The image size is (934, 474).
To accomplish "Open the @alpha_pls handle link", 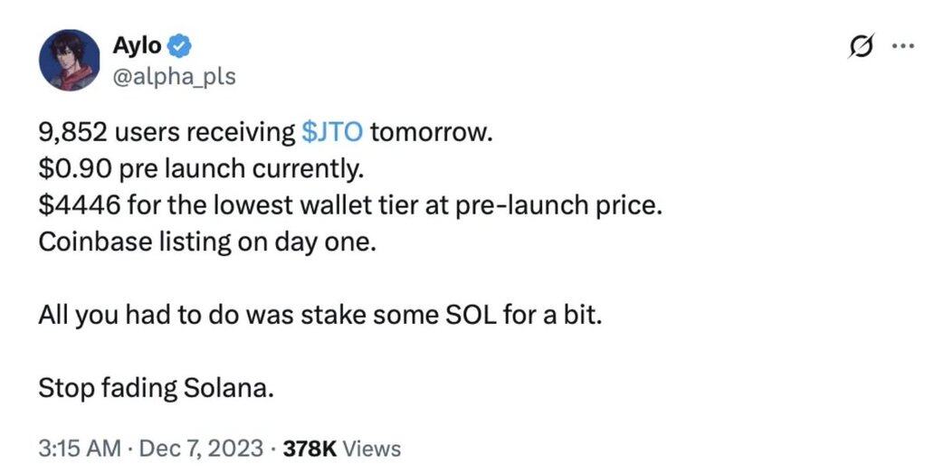I will [174, 77].
